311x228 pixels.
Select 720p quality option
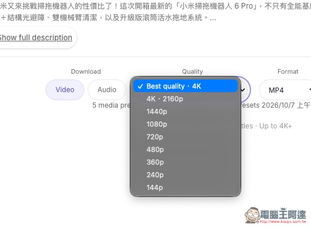[x=185, y=137]
